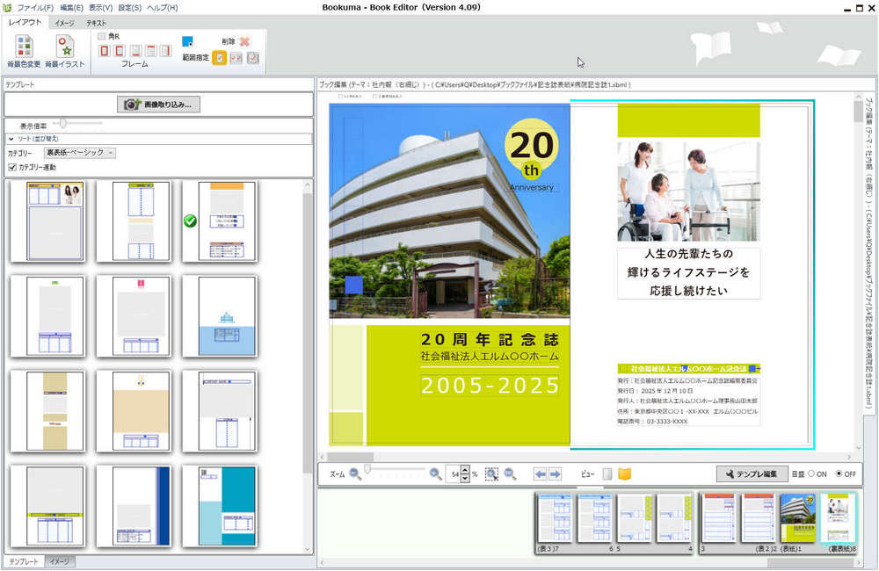Select single-page view icon next to ビュー
The width and height of the screenshot is (879, 571).
[606, 473]
